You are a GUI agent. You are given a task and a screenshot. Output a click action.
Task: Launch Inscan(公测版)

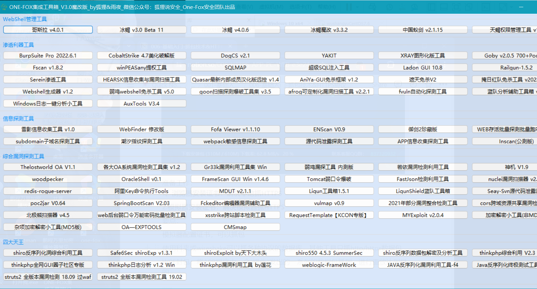(505, 141)
